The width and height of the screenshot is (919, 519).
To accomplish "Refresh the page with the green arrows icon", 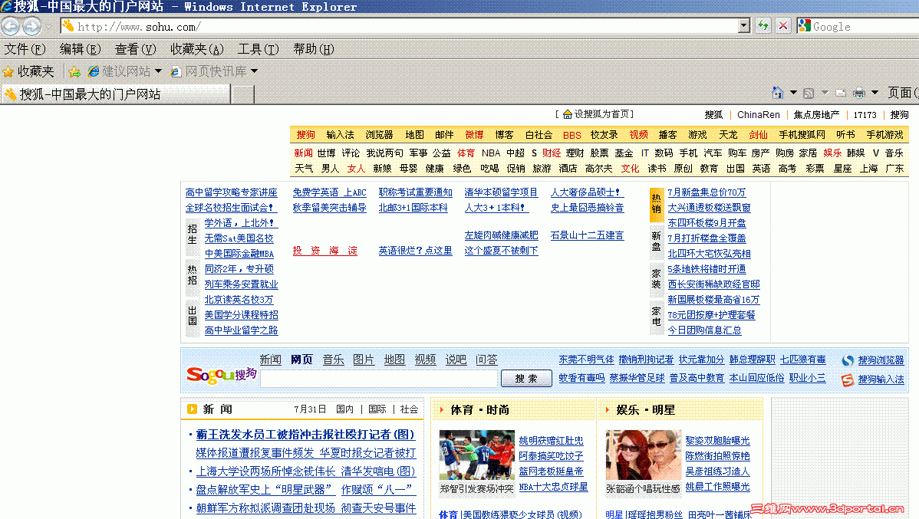I will tap(763, 26).
